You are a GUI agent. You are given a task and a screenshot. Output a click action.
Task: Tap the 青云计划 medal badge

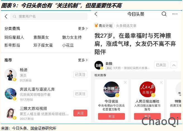(96, 26)
